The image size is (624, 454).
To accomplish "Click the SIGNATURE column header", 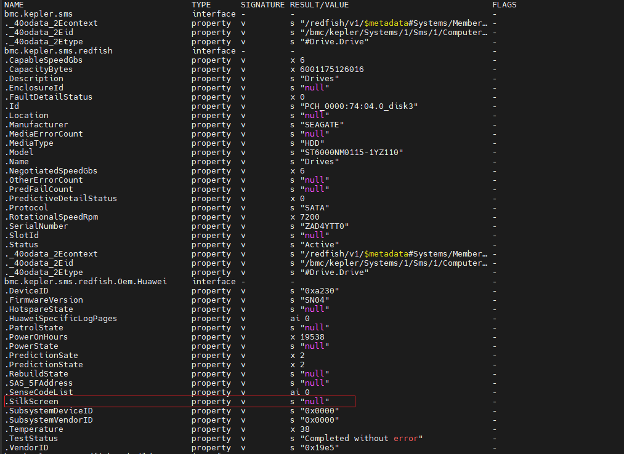I will click(x=262, y=5).
